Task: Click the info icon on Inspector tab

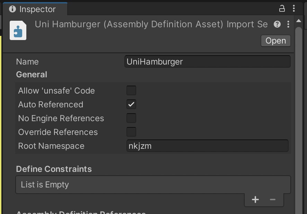Action: tap(12, 9)
